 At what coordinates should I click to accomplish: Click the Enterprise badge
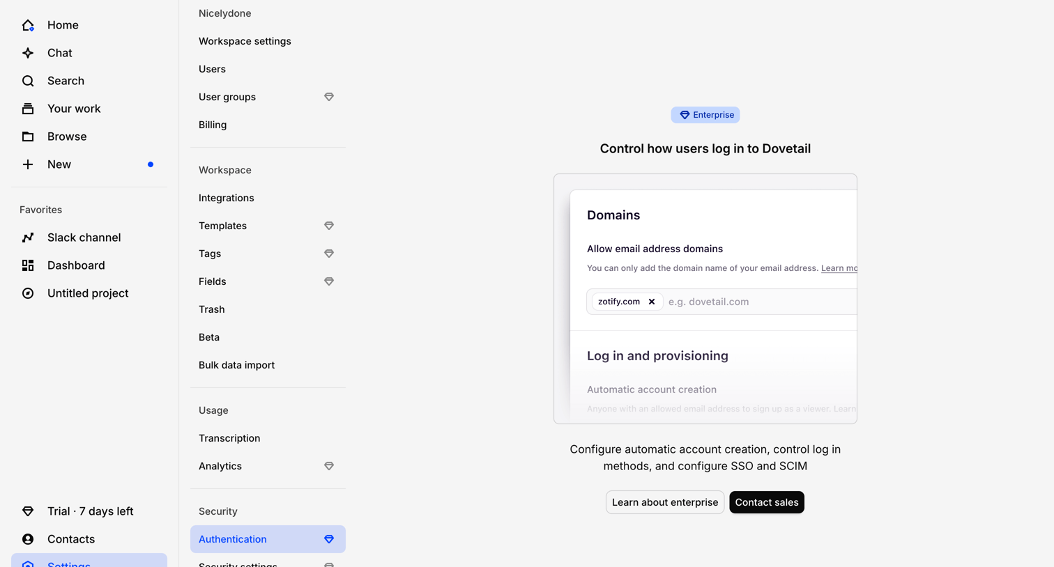[705, 115]
